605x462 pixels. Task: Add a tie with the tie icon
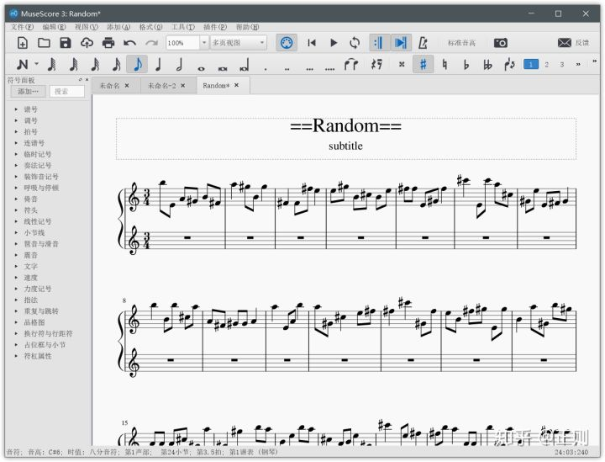[351, 65]
